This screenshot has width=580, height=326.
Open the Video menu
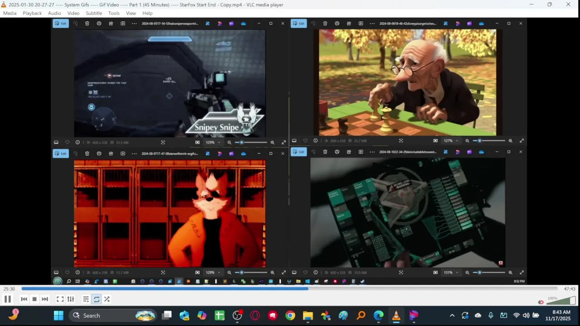73,13
